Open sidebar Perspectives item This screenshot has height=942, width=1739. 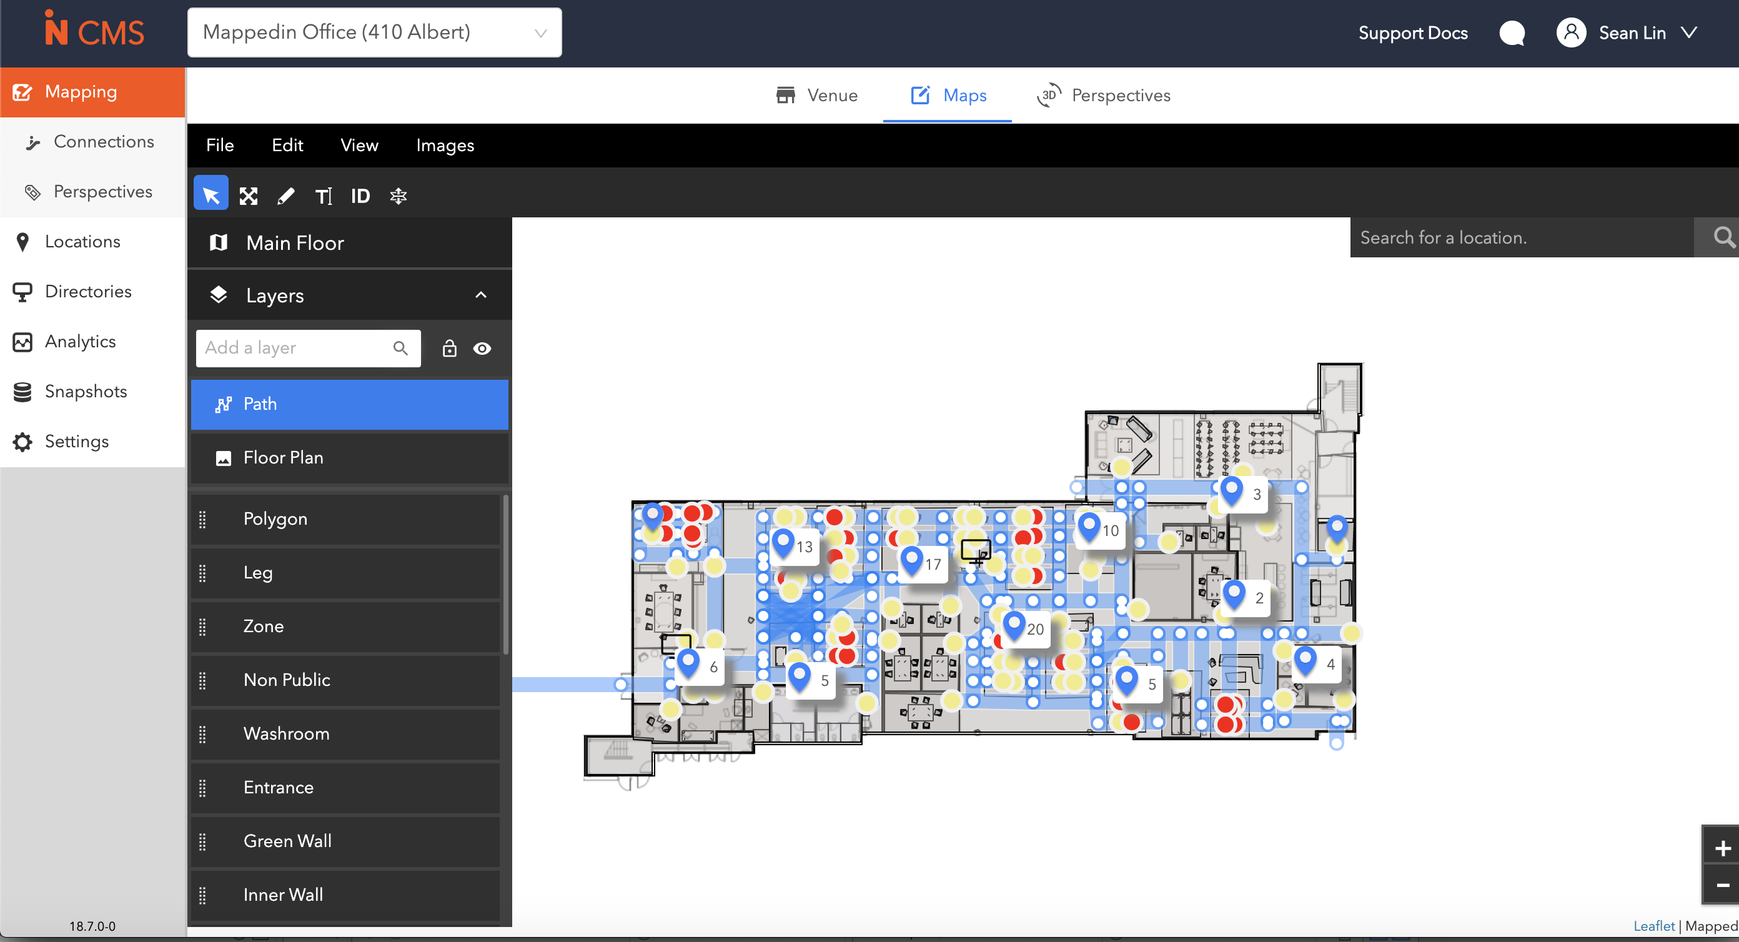pyautogui.click(x=92, y=192)
